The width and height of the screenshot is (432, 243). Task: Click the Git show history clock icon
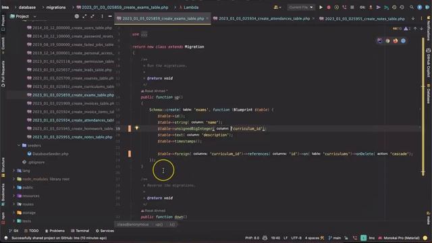pos(394,7)
